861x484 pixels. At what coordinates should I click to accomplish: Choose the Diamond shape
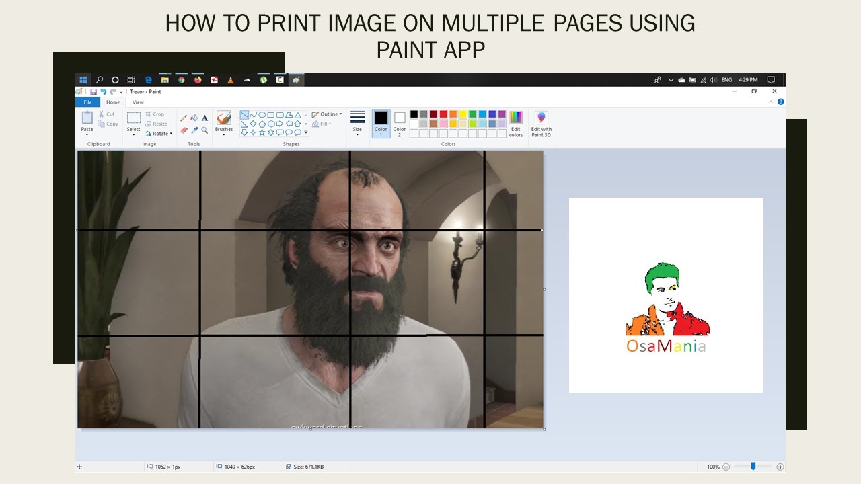[x=254, y=124]
